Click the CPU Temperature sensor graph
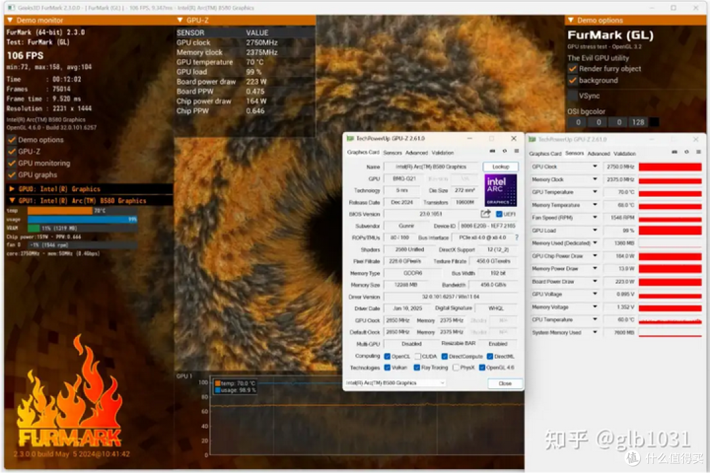This screenshot has height=473, width=710. coord(670,320)
